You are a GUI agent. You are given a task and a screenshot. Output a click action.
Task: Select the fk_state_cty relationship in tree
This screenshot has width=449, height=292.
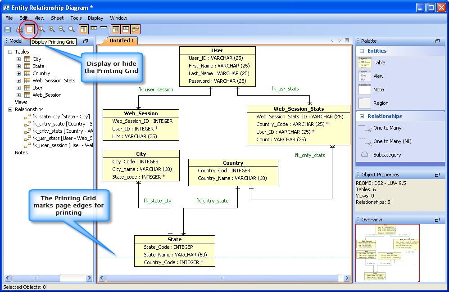tap(61, 117)
